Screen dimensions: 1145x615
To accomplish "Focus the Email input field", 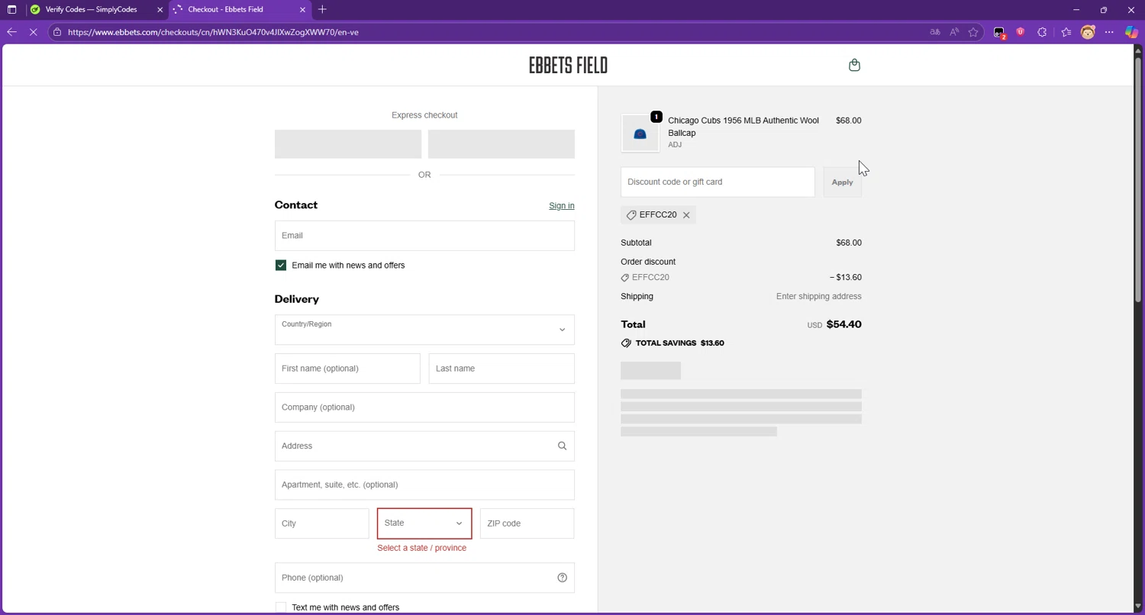I will (424, 236).
